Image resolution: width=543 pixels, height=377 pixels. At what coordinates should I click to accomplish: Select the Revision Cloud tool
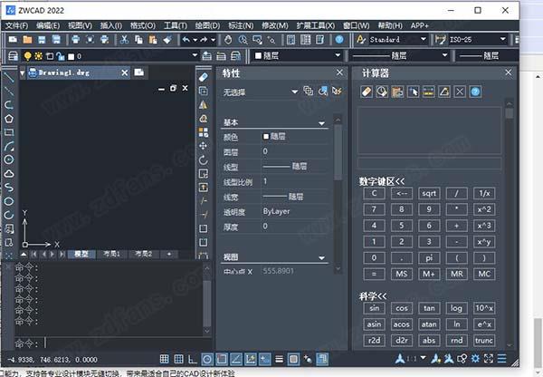point(9,173)
